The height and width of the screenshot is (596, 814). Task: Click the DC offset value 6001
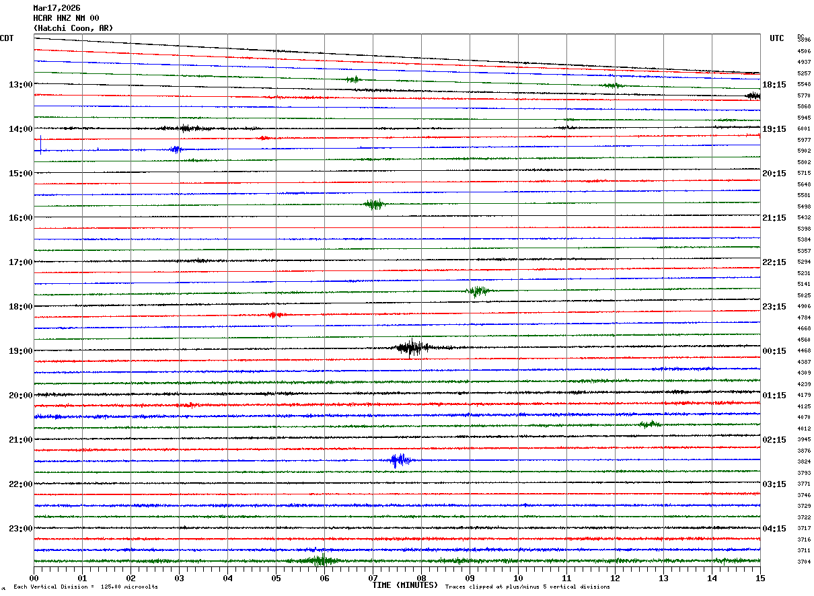[804, 129]
